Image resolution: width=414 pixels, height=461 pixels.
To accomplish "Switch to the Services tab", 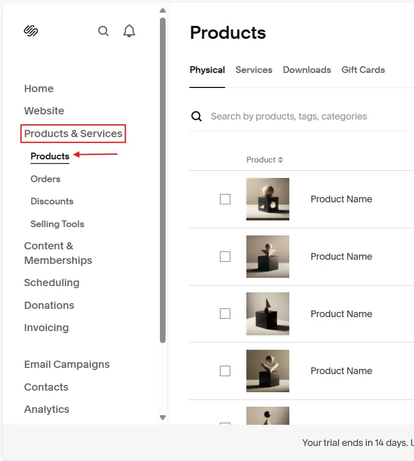I will [254, 70].
